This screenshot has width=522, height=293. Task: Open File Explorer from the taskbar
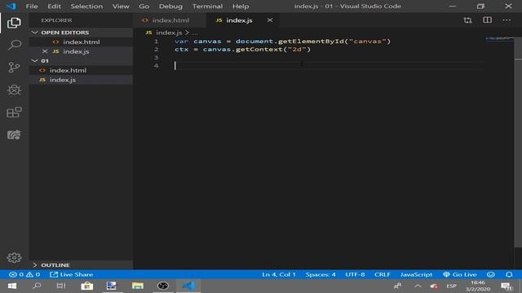(138, 286)
